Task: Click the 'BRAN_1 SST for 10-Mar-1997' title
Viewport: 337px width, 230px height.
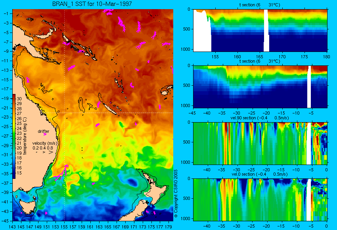Action: (92, 4)
